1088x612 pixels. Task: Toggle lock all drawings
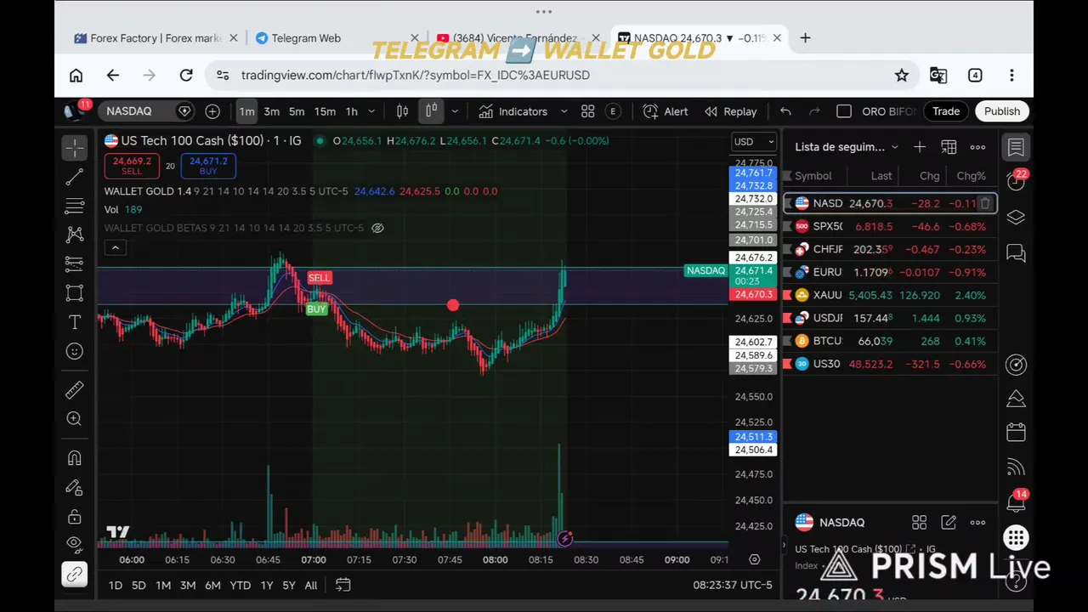tap(75, 516)
